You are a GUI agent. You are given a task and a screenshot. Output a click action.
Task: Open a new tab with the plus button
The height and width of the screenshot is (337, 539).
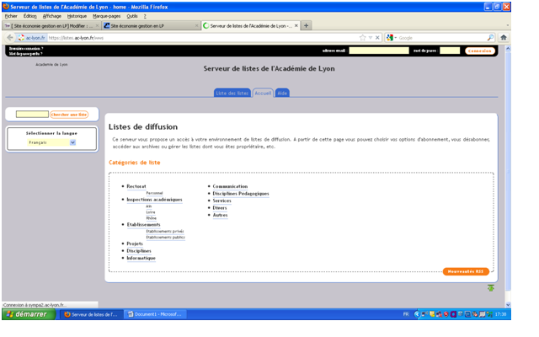(x=306, y=25)
